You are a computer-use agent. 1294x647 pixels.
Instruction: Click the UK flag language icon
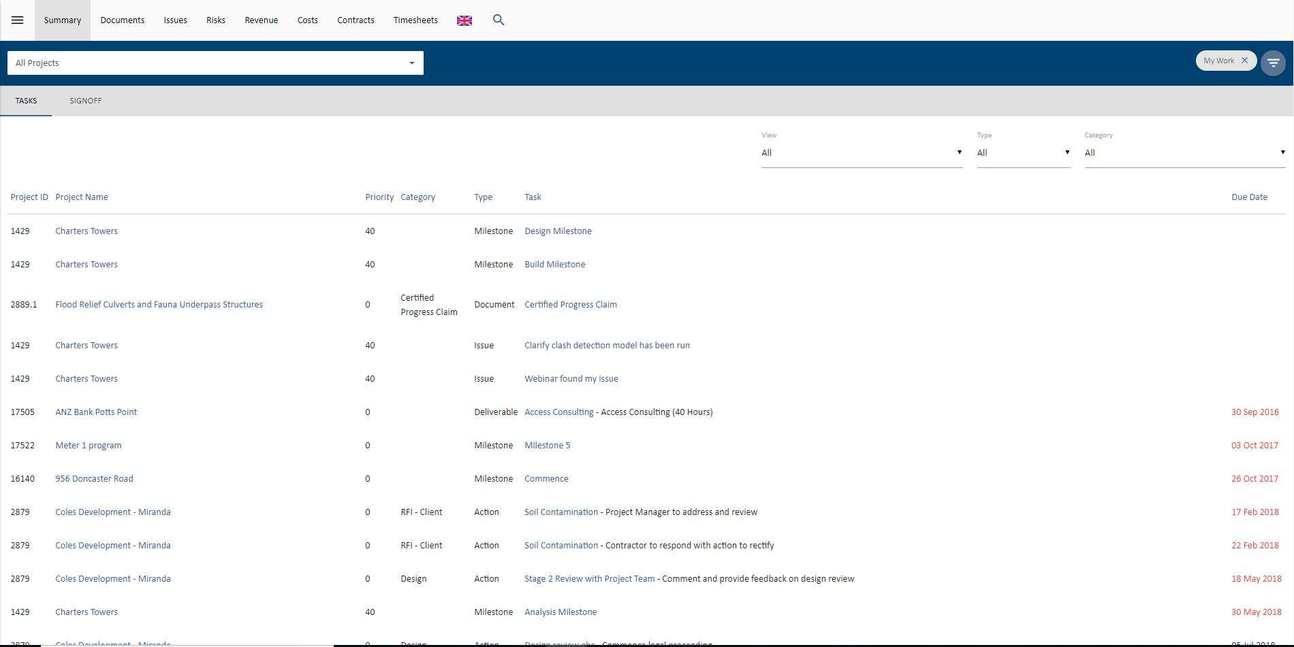coord(464,20)
